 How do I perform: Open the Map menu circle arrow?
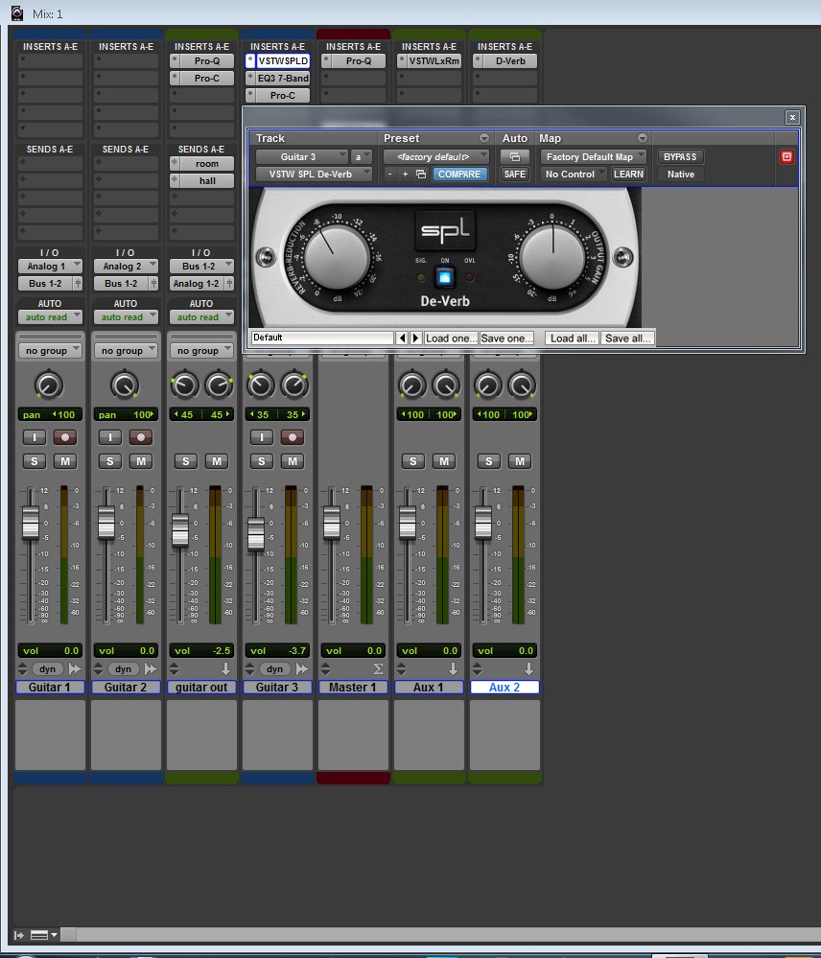(x=642, y=138)
